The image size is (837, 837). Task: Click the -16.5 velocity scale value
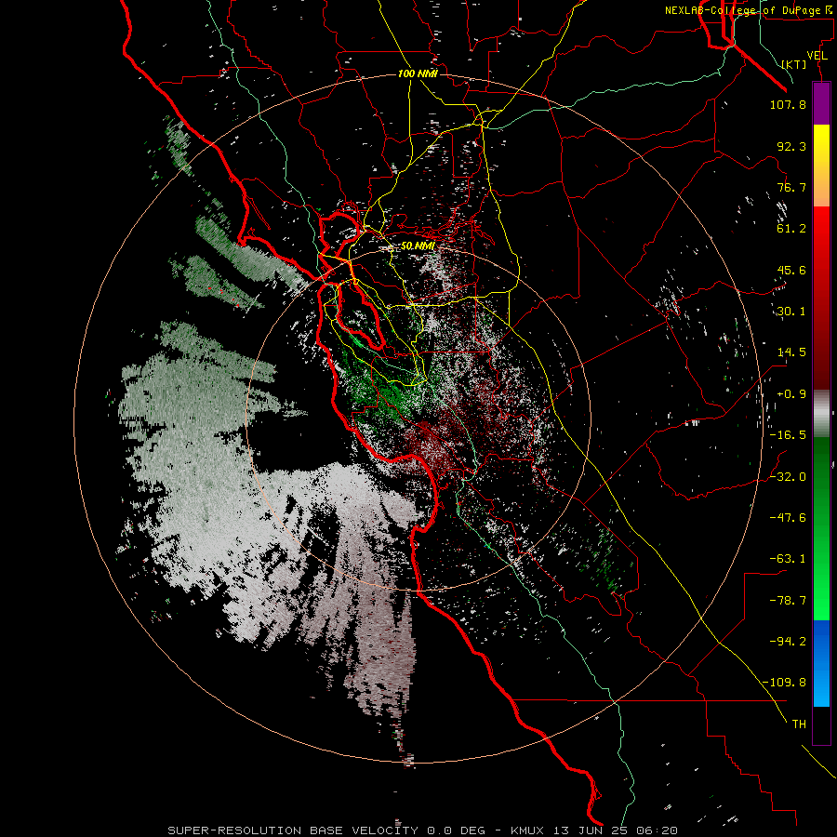tap(788, 435)
